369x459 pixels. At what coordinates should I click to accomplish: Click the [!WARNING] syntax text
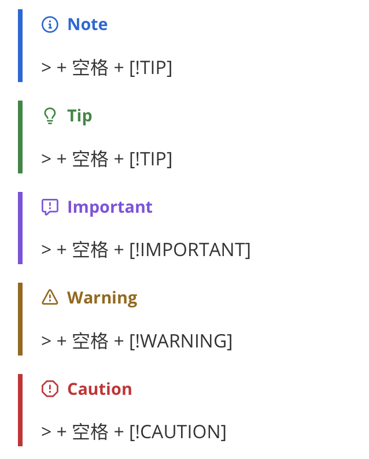tap(181, 341)
